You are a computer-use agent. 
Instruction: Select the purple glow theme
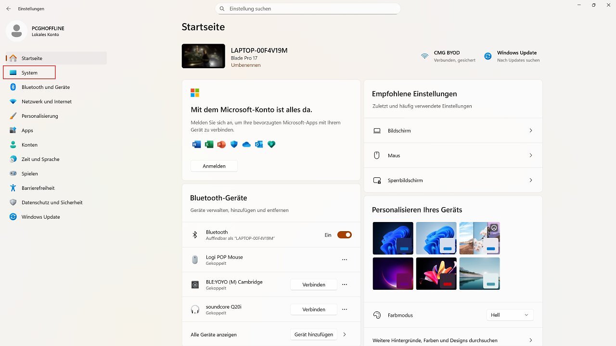393,273
